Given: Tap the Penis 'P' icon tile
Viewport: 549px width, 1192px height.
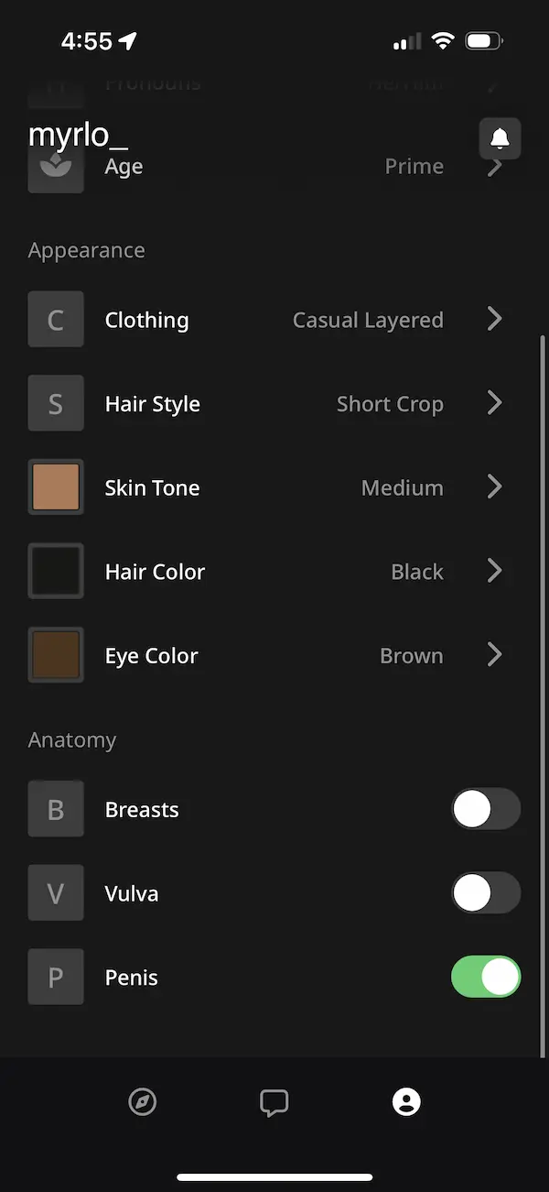Looking at the screenshot, I should tap(56, 978).
